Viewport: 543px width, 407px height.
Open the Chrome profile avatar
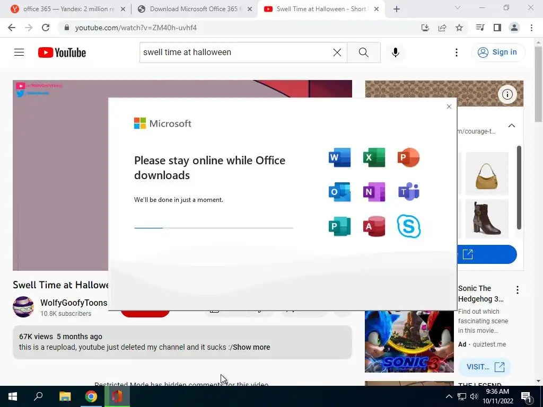[514, 28]
